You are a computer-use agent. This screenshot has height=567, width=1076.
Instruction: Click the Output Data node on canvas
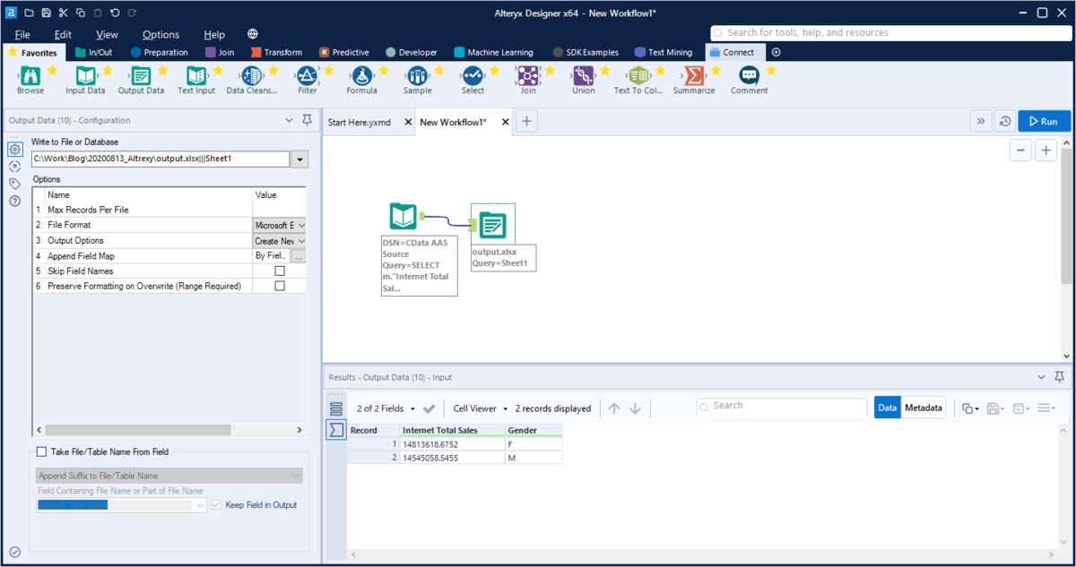pyautogui.click(x=492, y=226)
